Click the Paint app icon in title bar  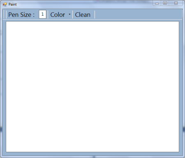5,5
